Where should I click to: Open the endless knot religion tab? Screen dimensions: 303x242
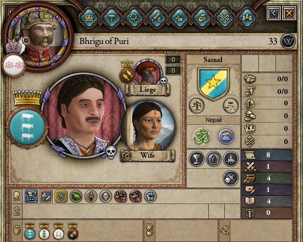point(225,18)
